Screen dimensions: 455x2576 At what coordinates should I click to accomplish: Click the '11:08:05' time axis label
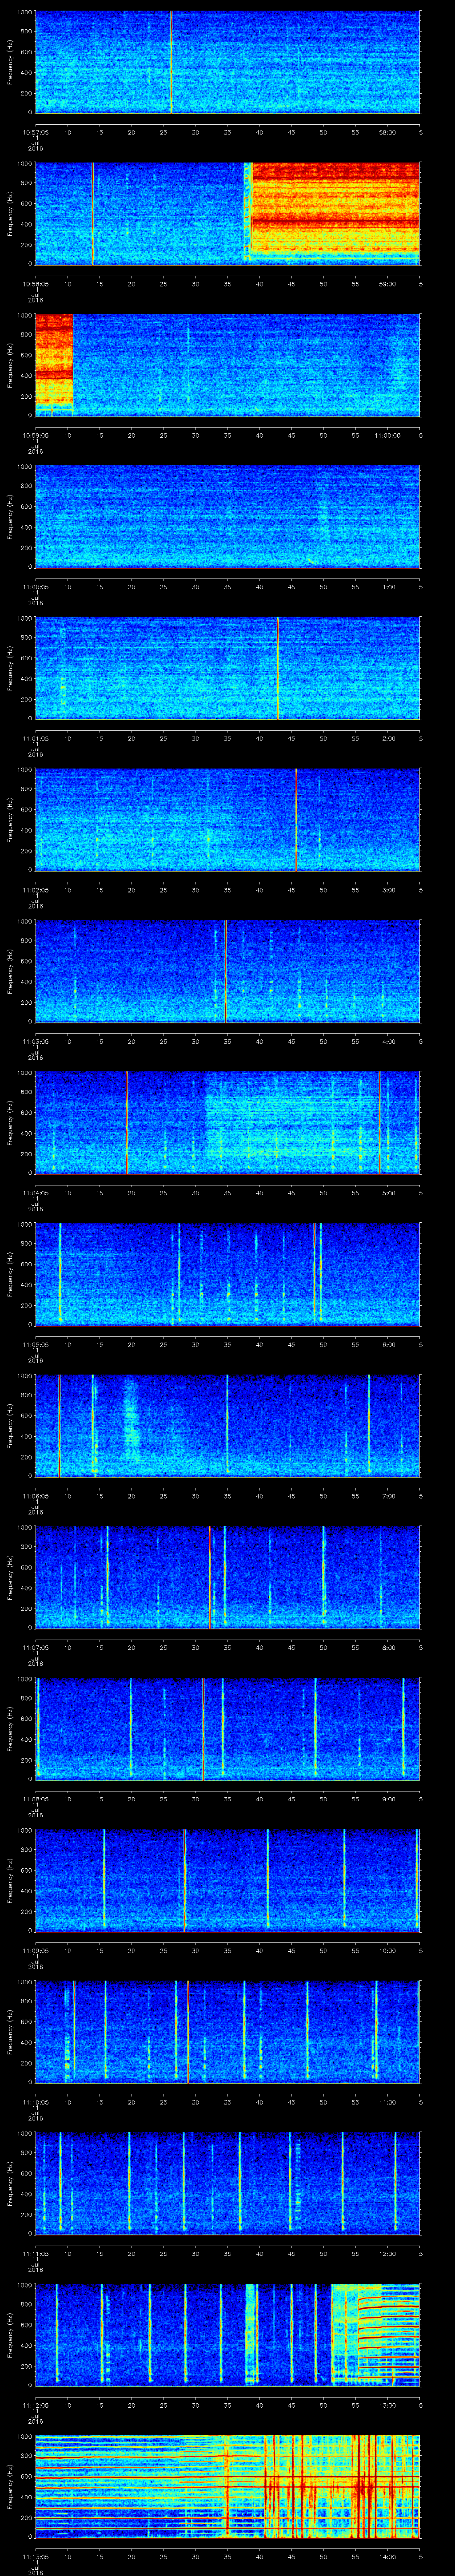(36, 1798)
